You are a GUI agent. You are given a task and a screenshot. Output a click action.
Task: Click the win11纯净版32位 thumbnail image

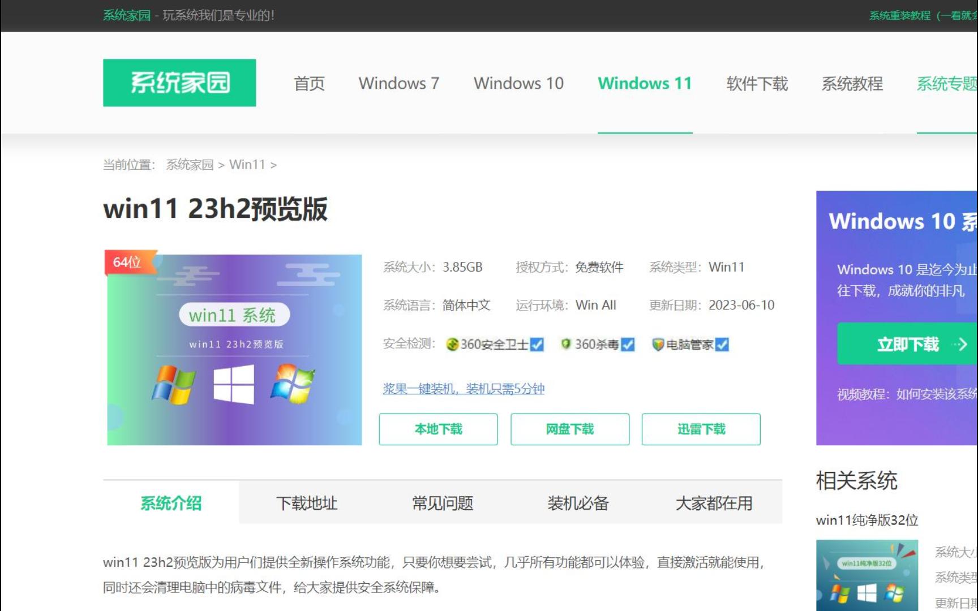click(x=867, y=575)
